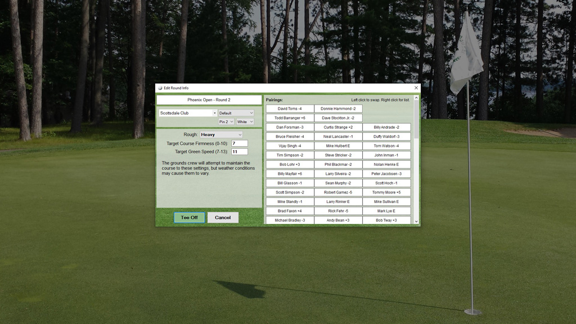Select the Phoenix Open - Round 2 title field
The width and height of the screenshot is (576, 324).
point(209,100)
